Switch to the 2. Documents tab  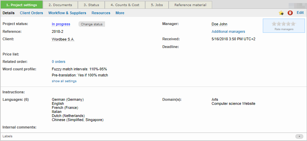[x=60, y=5]
